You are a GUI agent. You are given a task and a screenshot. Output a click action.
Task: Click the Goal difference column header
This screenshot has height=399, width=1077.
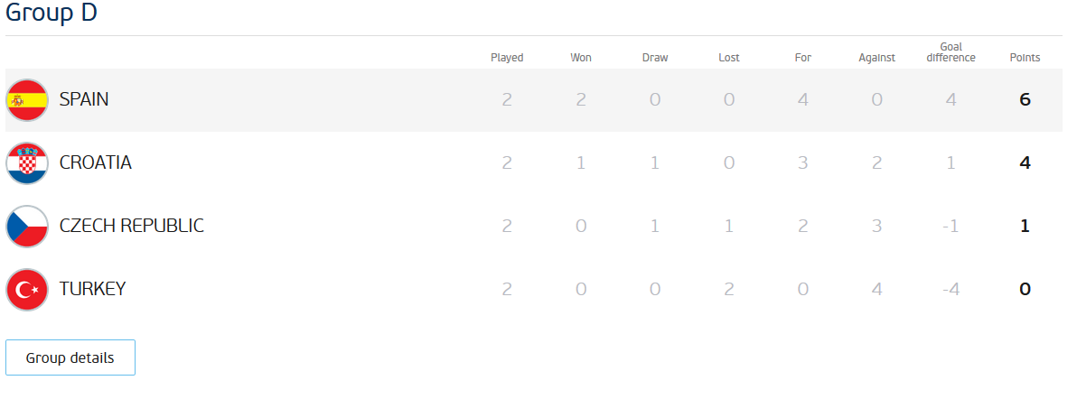(951, 52)
